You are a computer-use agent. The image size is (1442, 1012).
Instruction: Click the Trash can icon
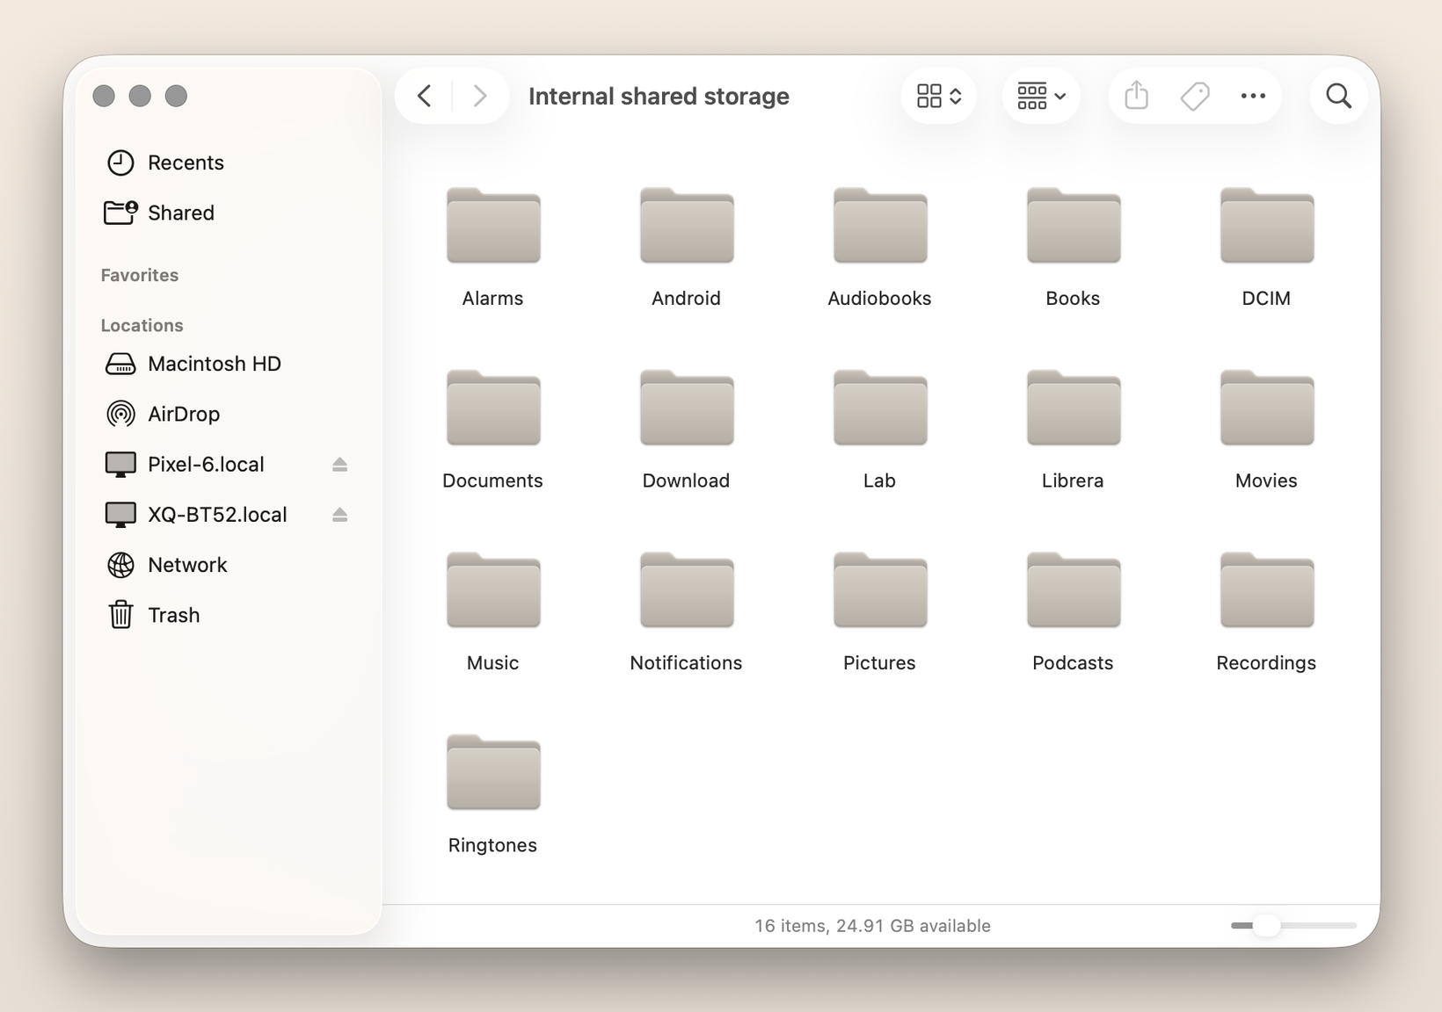coord(120,615)
